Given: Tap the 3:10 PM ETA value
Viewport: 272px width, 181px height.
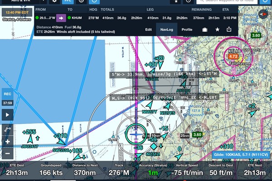Looking at the screenshot, I should click(230, 18).
